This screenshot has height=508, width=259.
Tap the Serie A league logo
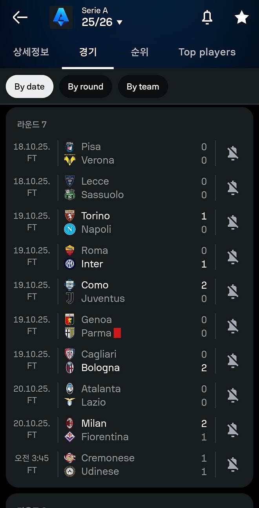click(61, 17)
